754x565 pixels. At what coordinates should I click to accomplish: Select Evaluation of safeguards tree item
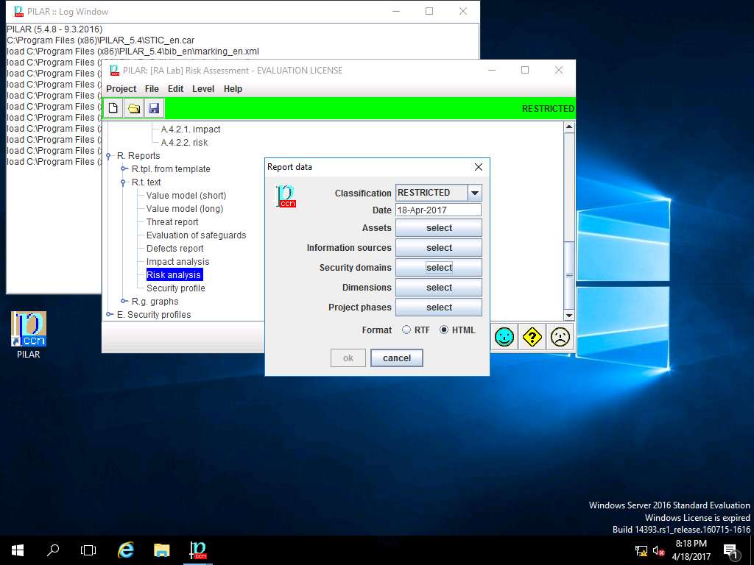[196, 235]
